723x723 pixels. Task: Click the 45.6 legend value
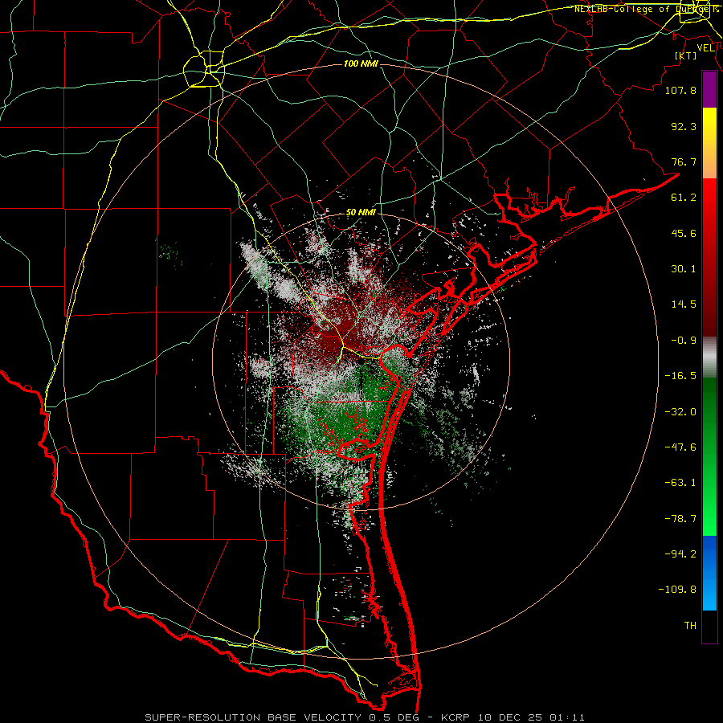click(684, 233)
